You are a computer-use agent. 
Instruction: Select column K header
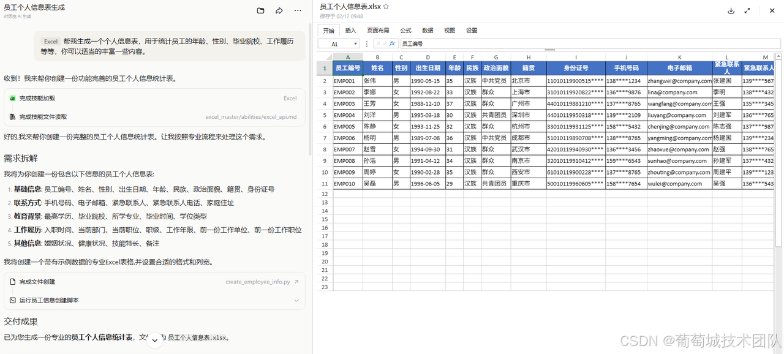[679, 57]
